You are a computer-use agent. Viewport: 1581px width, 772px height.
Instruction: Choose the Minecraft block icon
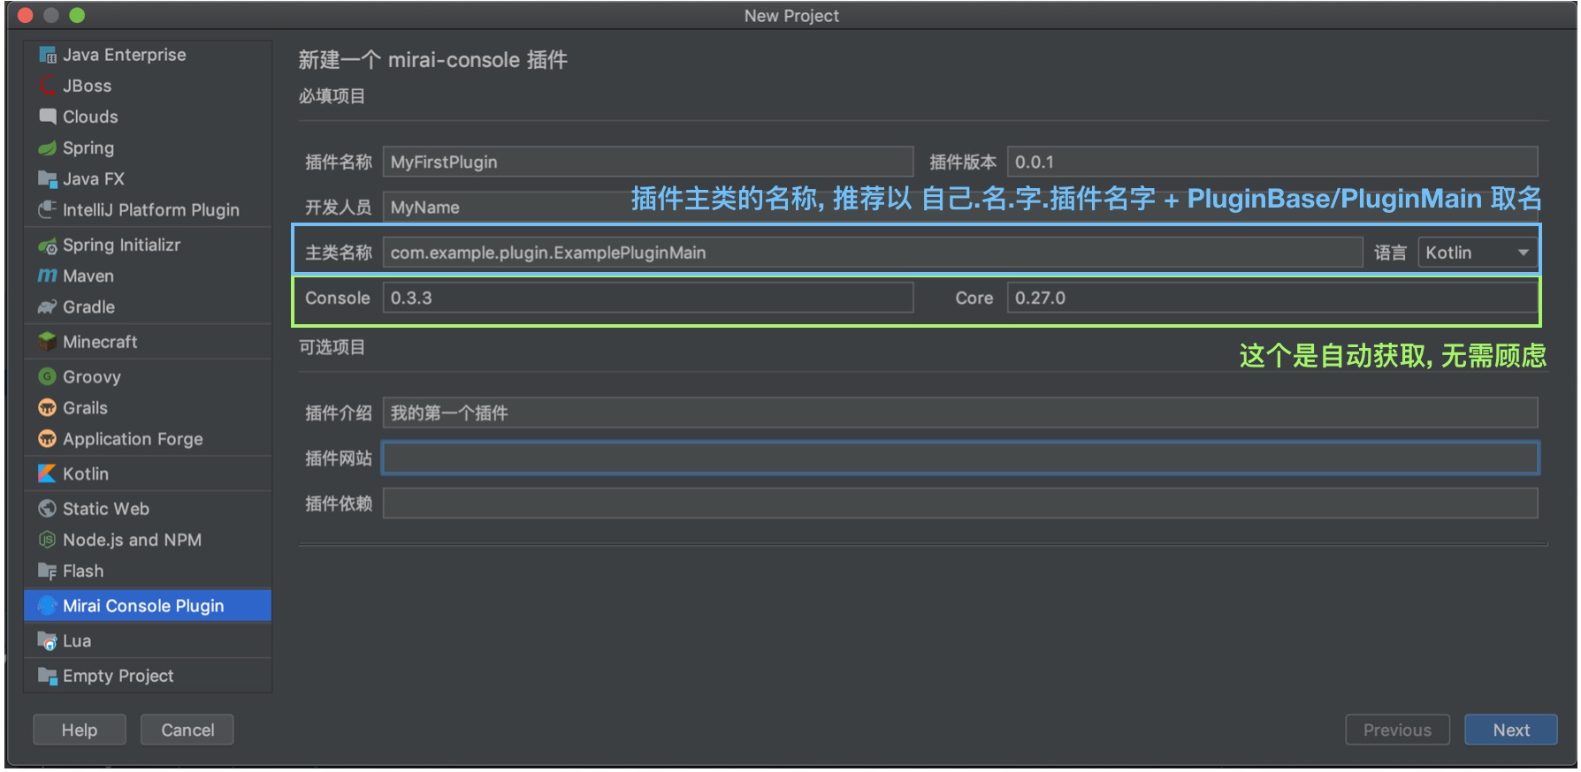tap(47, 342)
